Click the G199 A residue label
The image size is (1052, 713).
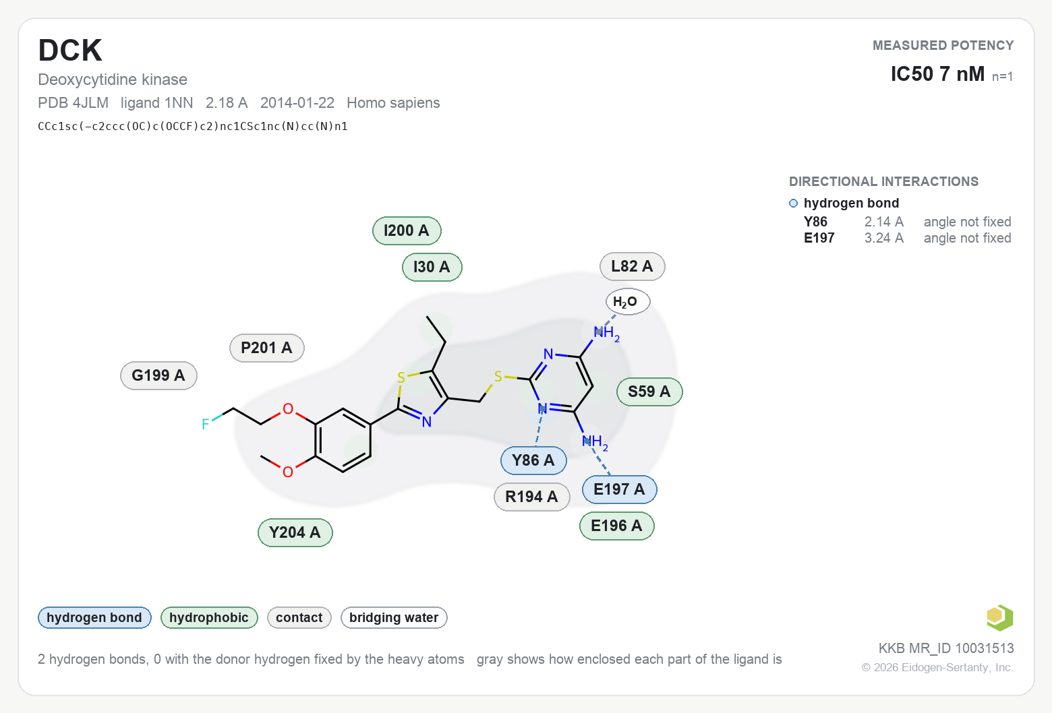pos(158,375)
